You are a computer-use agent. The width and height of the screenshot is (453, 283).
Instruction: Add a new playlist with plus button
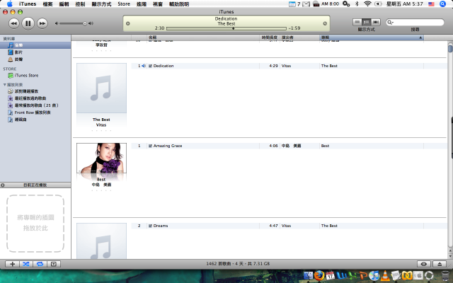pyautogui.click(x=12, y=264)
